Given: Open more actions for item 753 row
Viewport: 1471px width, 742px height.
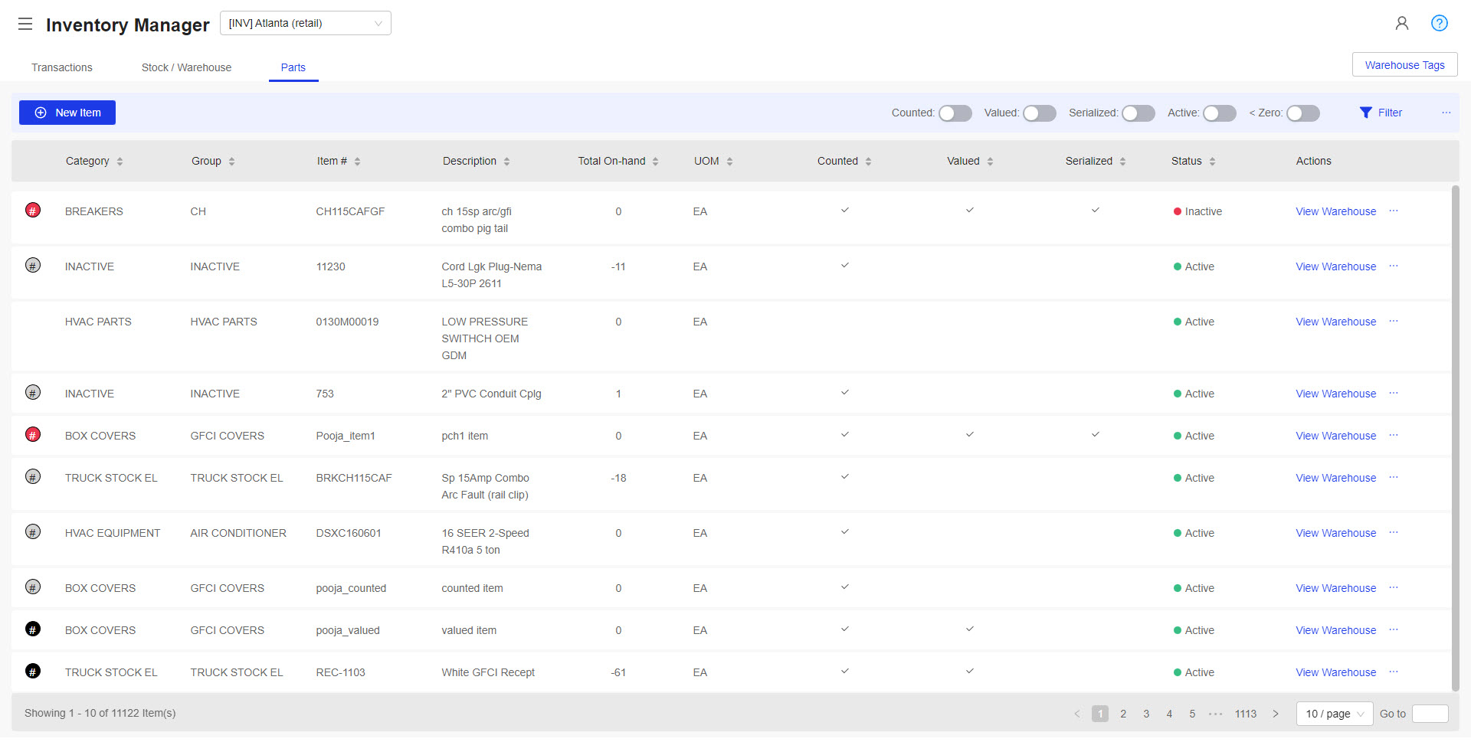Looking at the screenshot, I should [1394, 393].
